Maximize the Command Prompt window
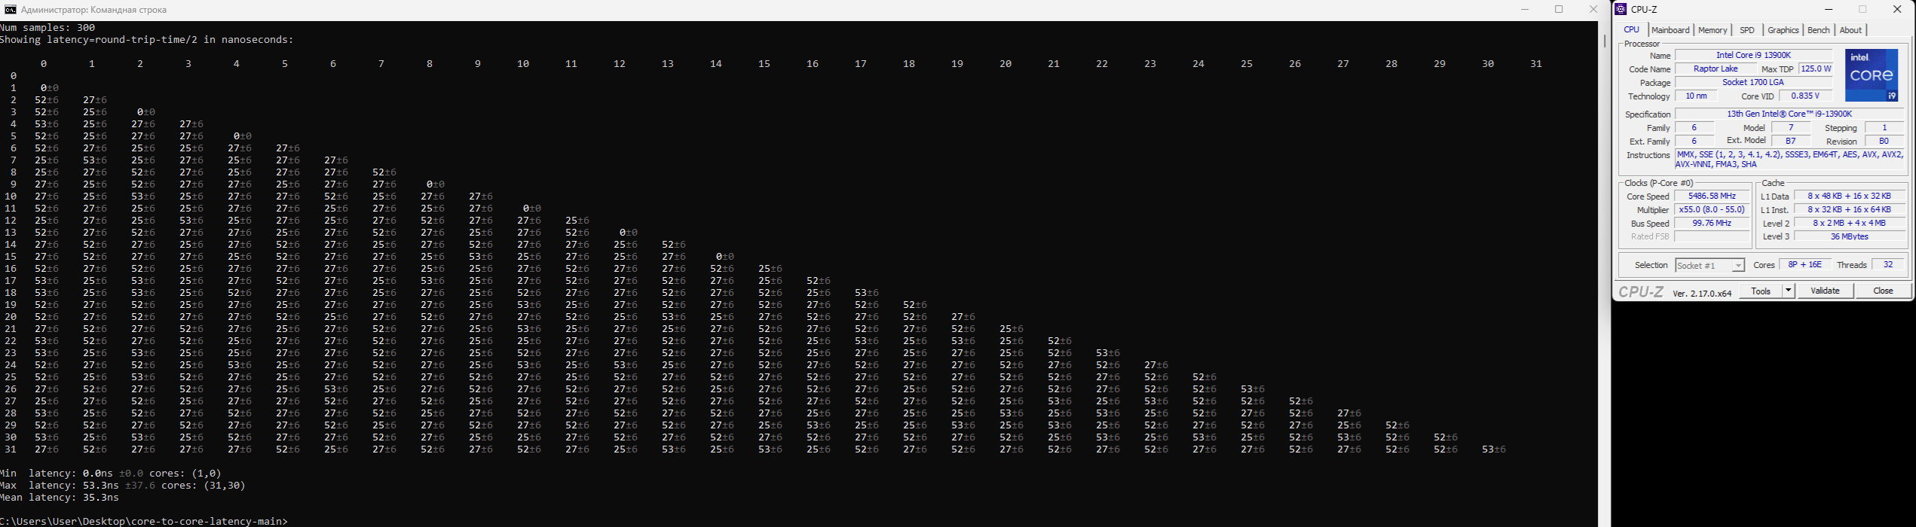This screenshot has width=1916, height=527. tap(1559, 10)
